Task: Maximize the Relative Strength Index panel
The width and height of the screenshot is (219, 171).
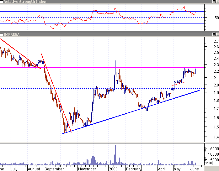Action: point(214,2)
